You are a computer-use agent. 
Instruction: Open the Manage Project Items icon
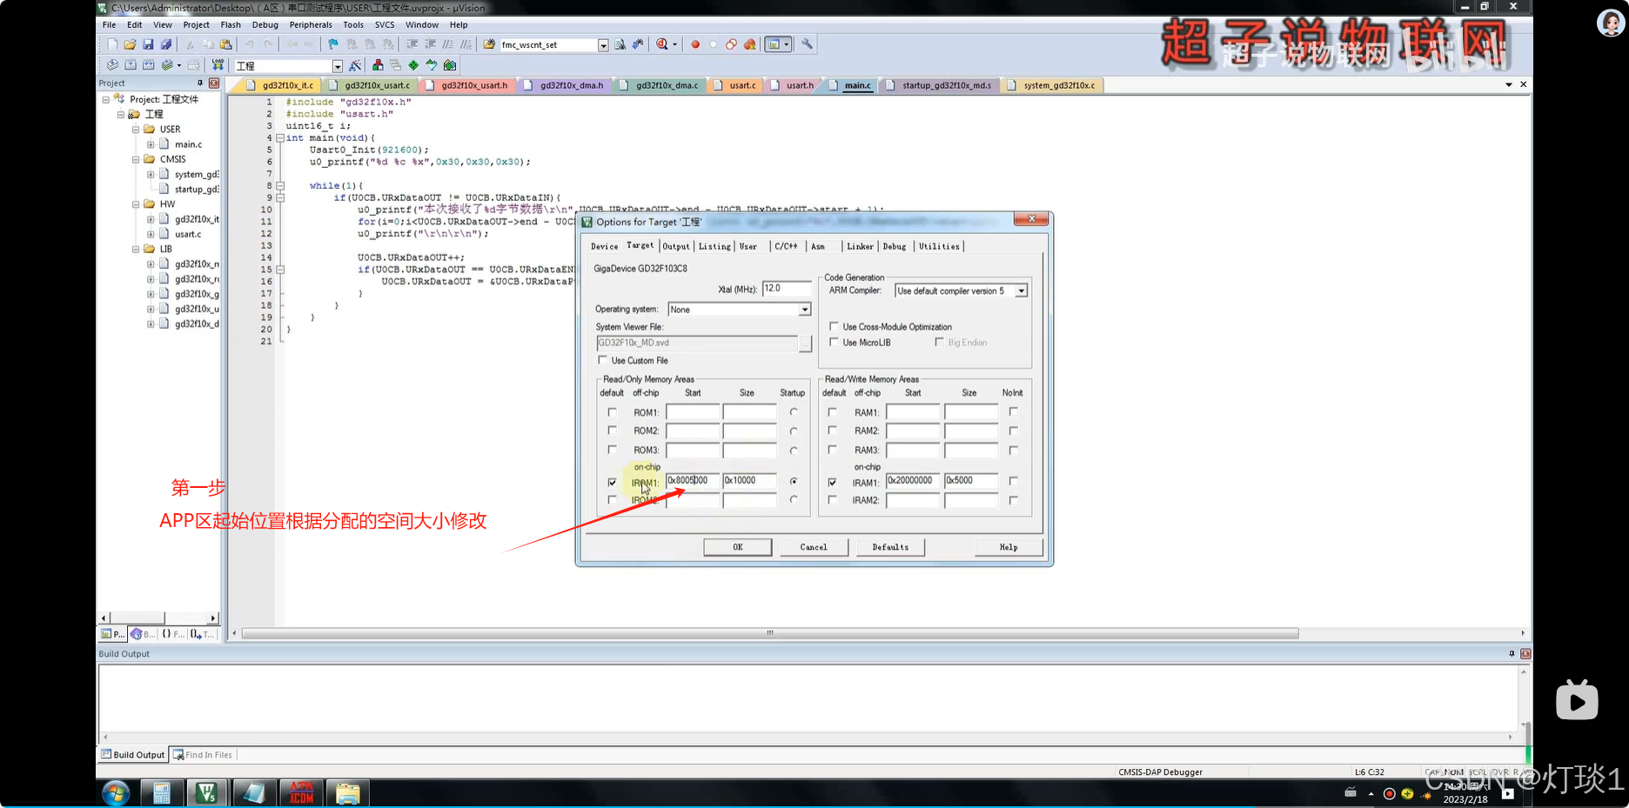(379, 64)
